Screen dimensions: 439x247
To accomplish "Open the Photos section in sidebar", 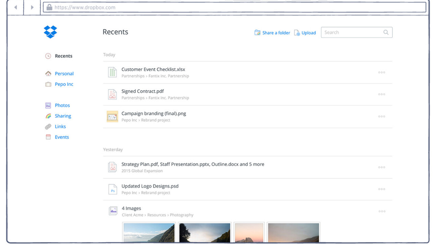I will (62, 105).
